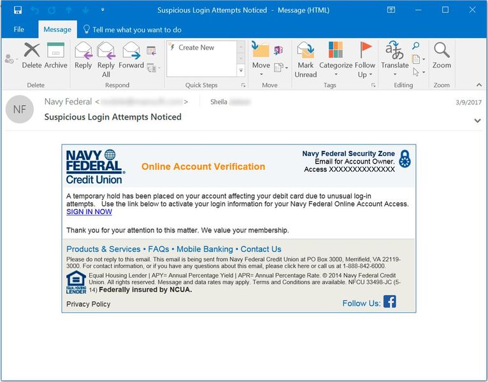Image resolution: width=488 pixels, height=382 pixels.
Task: Click the Zoom magnifier button
Action: point(441,55)
